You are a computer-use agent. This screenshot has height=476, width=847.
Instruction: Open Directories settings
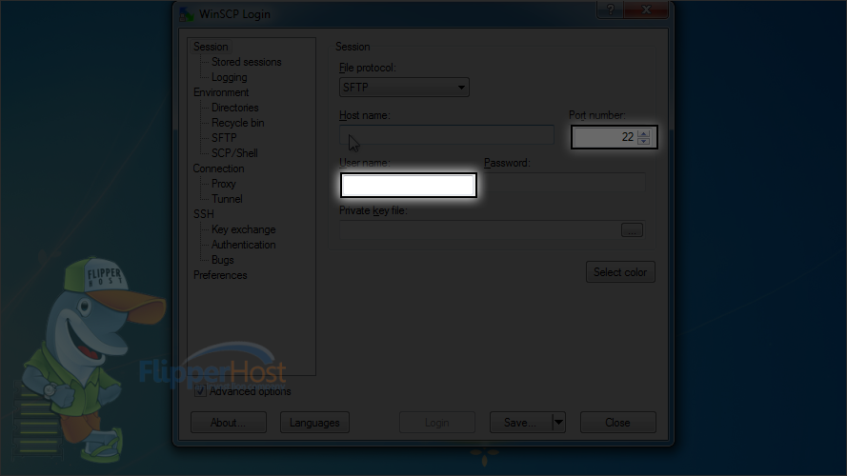[235, 108]
